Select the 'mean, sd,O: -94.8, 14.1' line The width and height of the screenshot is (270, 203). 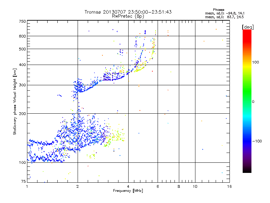225,13
